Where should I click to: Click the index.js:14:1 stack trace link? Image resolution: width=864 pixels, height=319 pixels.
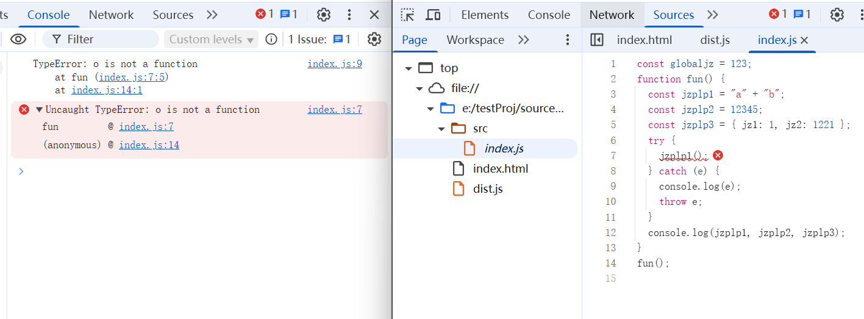pos(107,90)
